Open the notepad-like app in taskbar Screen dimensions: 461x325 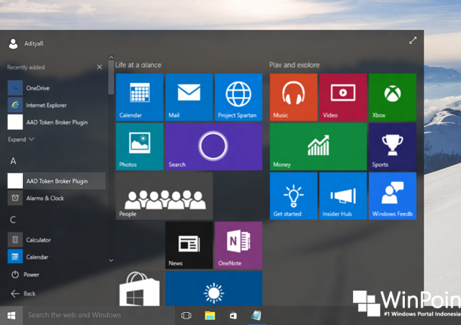point(256,316)
